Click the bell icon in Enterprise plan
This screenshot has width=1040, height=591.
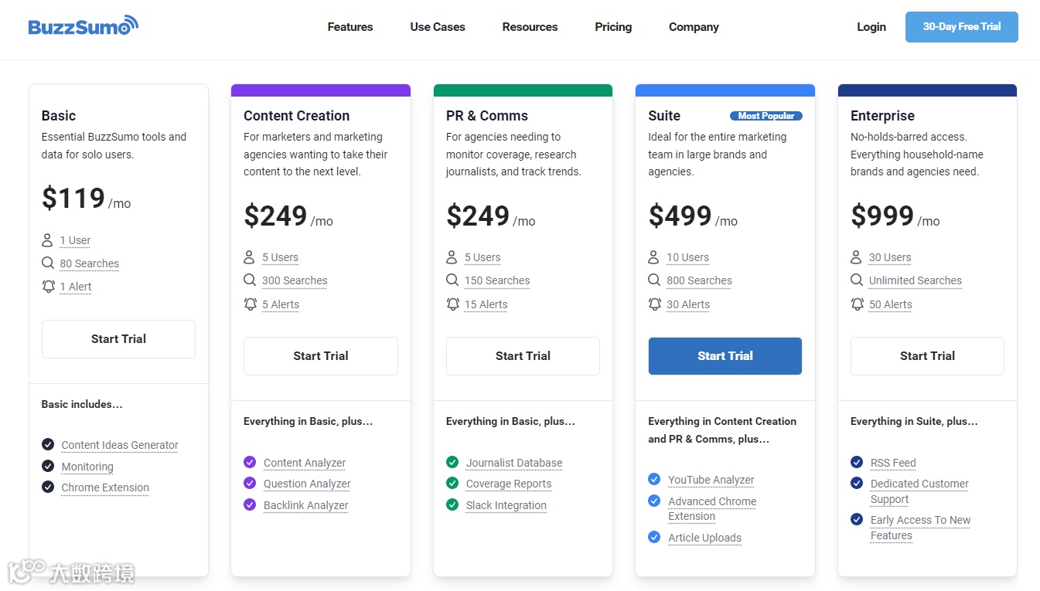pos(857,304)
